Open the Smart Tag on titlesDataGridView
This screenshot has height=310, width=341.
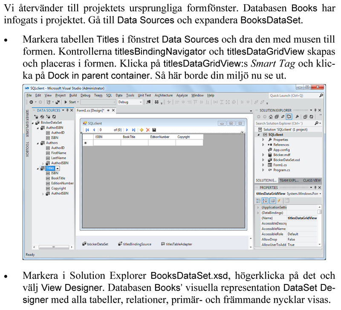tap(243, 133)
